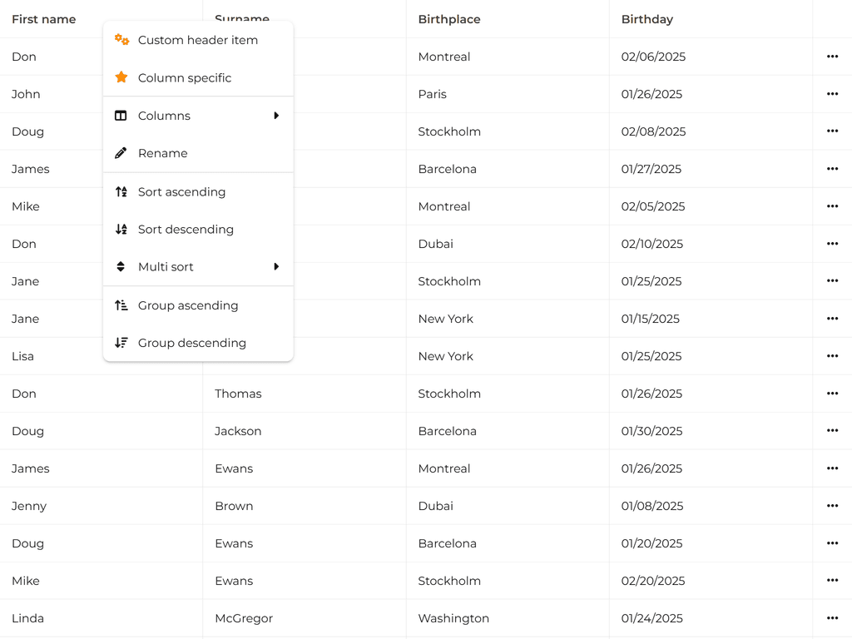
Task: Click the First name column header
Action: 44,19
